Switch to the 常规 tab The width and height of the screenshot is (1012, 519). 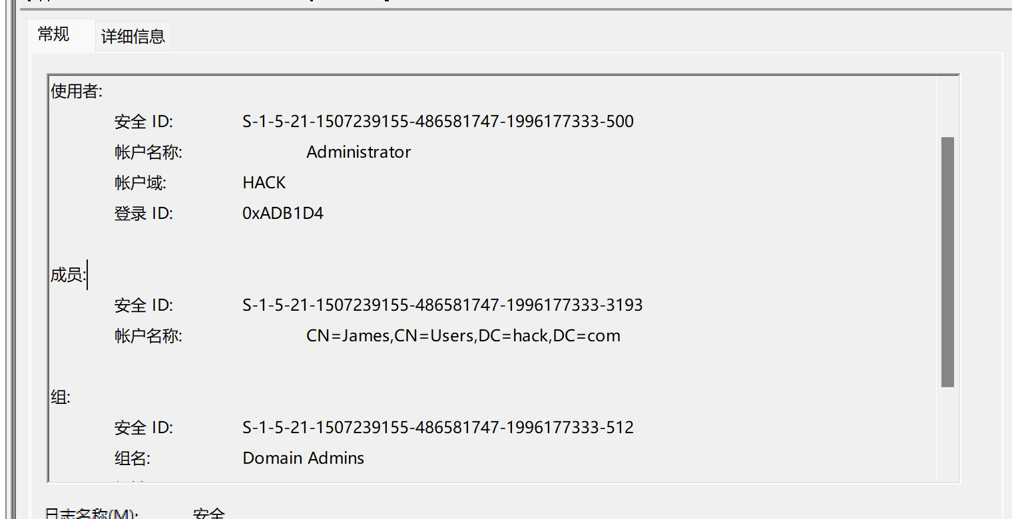pos(54,35)
